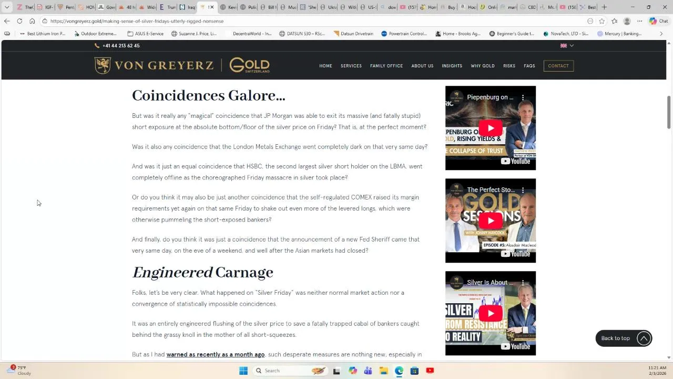Open the FAMILY OFFICE menu item
673x379 pixels.
tap(386, 66)
